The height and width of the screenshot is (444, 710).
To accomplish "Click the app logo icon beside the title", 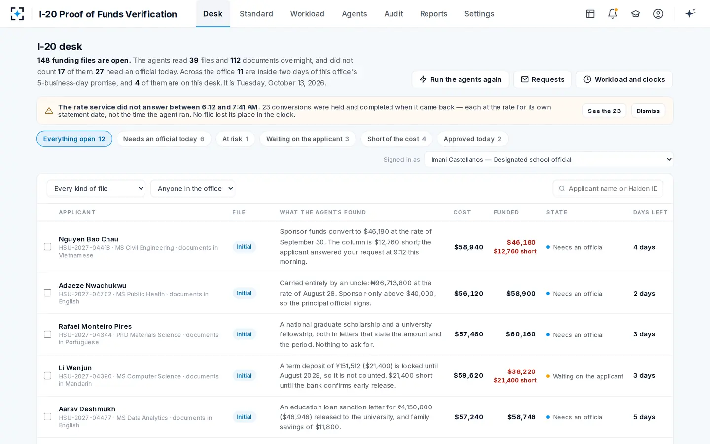I will click(x=17, y=14).
